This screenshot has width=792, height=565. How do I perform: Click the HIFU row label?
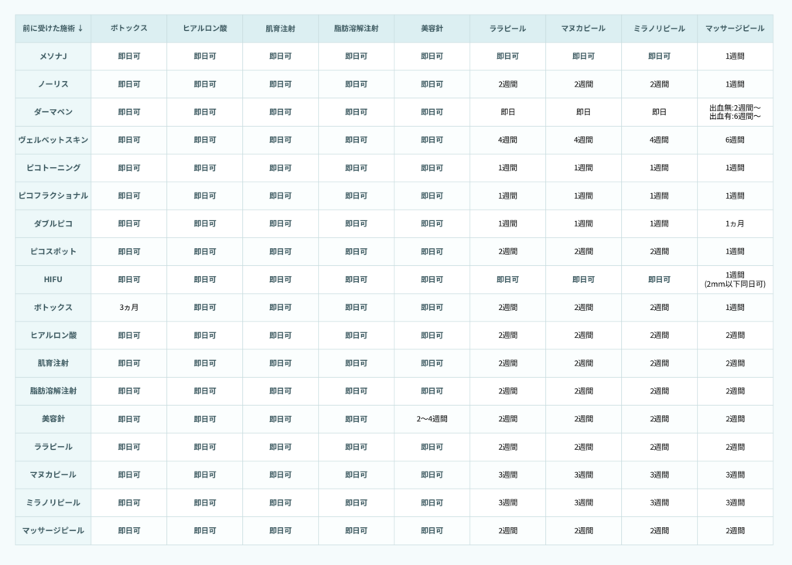pos(53,279)
